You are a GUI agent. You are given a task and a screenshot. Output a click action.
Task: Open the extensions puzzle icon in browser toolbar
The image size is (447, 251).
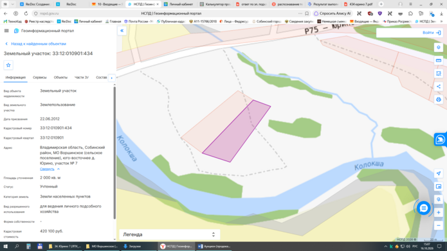410,13
